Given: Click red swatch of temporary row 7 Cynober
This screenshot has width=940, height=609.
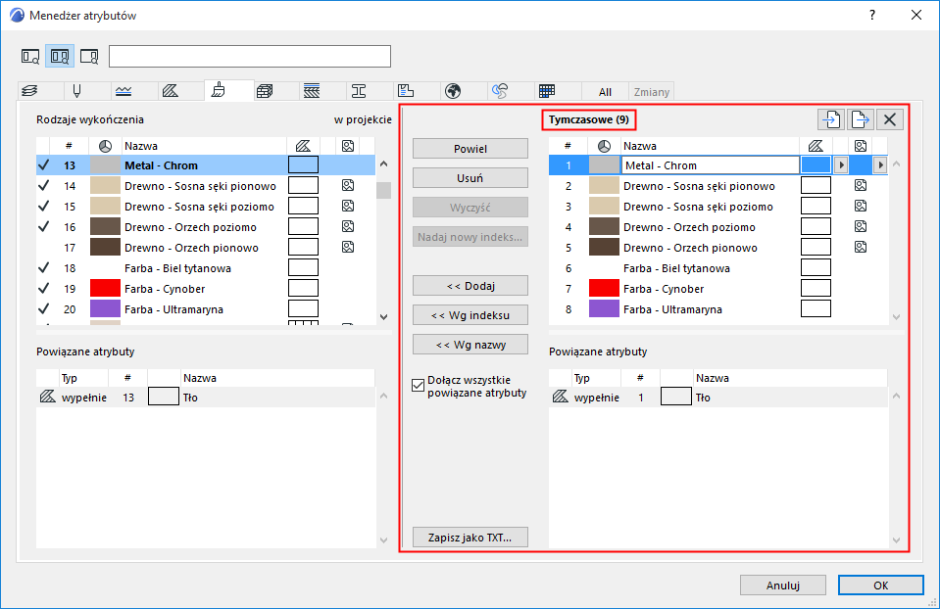Looking at the screenshot, I should tap(604, 289).
